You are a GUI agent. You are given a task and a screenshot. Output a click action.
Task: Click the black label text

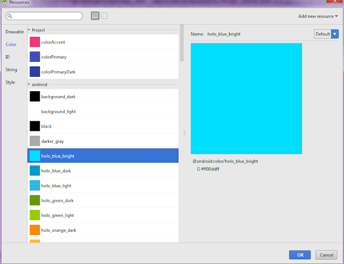pyautogui.click(x=46, y=127)
